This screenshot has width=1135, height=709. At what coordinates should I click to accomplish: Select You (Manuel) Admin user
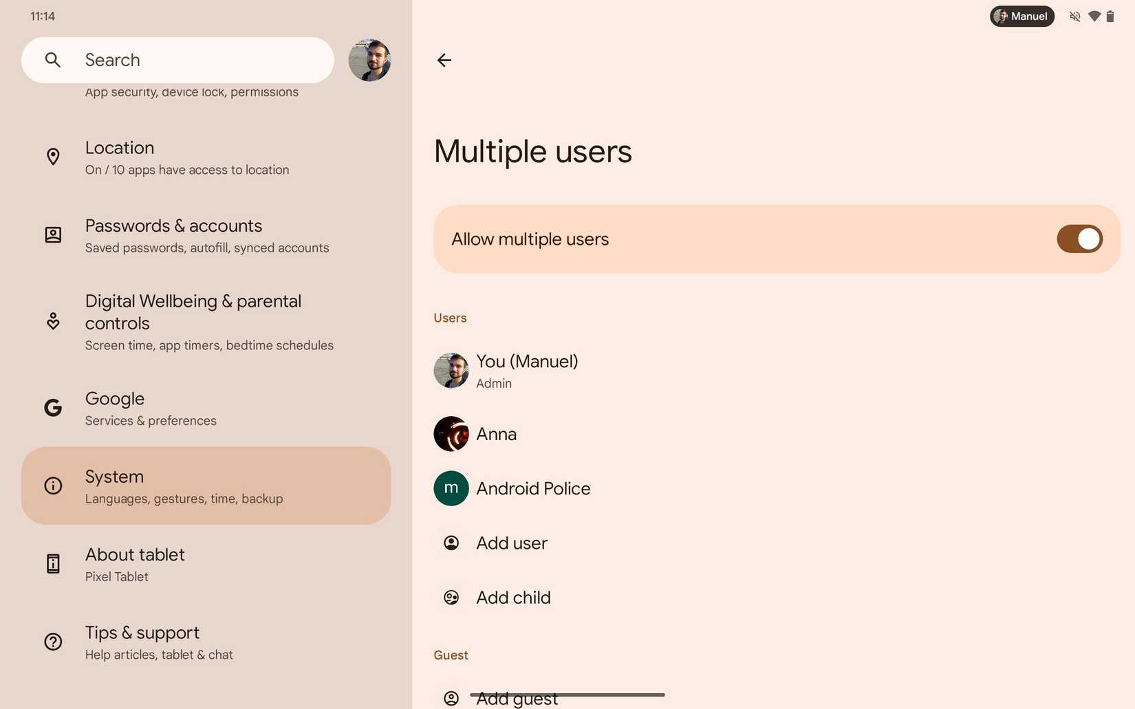click(x=526, y=371)
